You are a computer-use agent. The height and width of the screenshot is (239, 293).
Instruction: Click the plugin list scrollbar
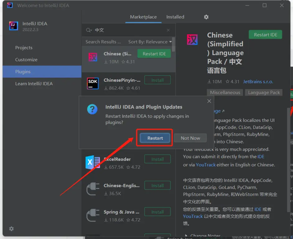pyautogui.click(x=174, y=44)
